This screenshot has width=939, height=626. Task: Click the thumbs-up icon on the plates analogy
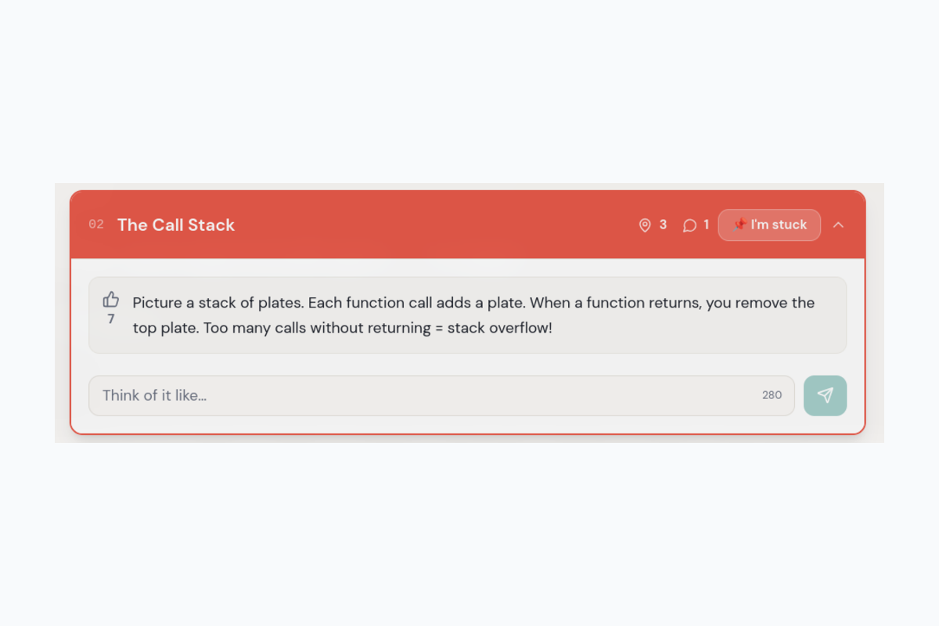pos(111,300)
